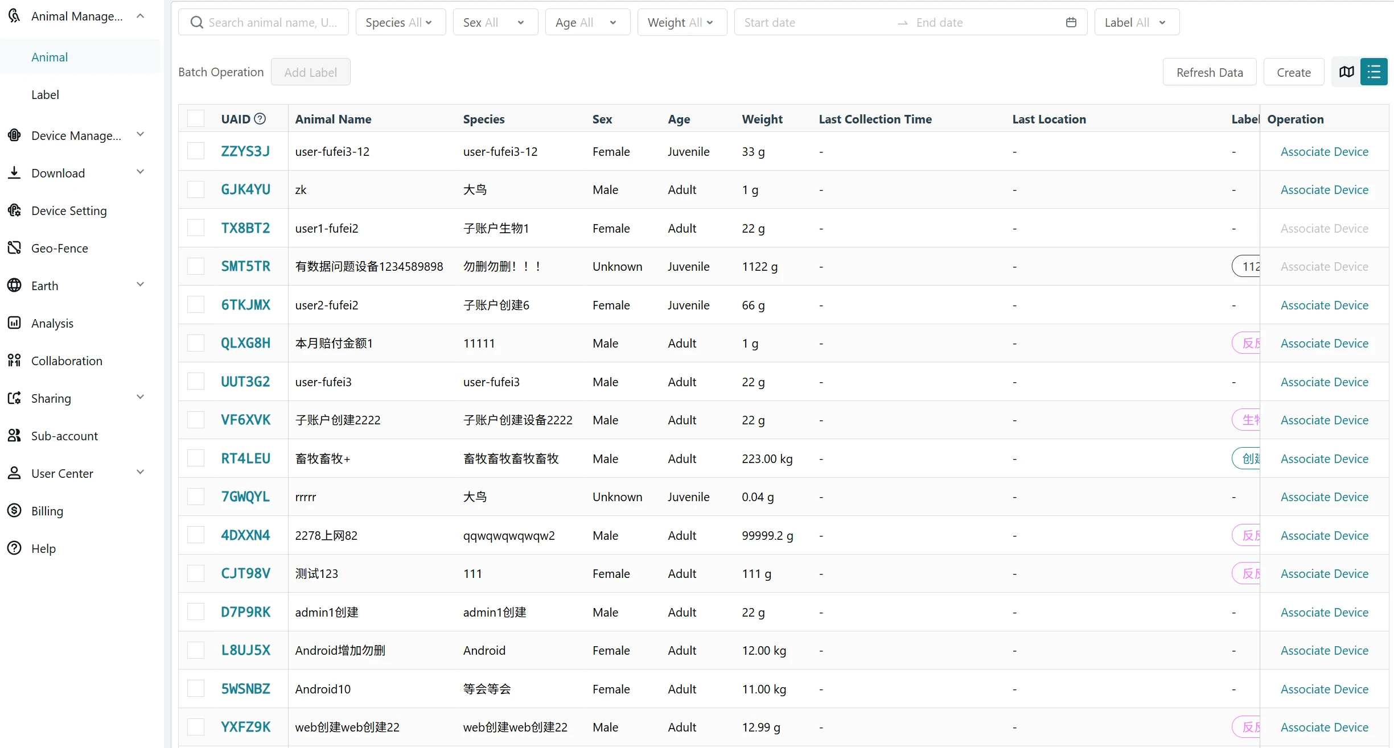Click the Refresh Data button
This screenshot has width=1394, height=748.
(x=1209, y=72)
